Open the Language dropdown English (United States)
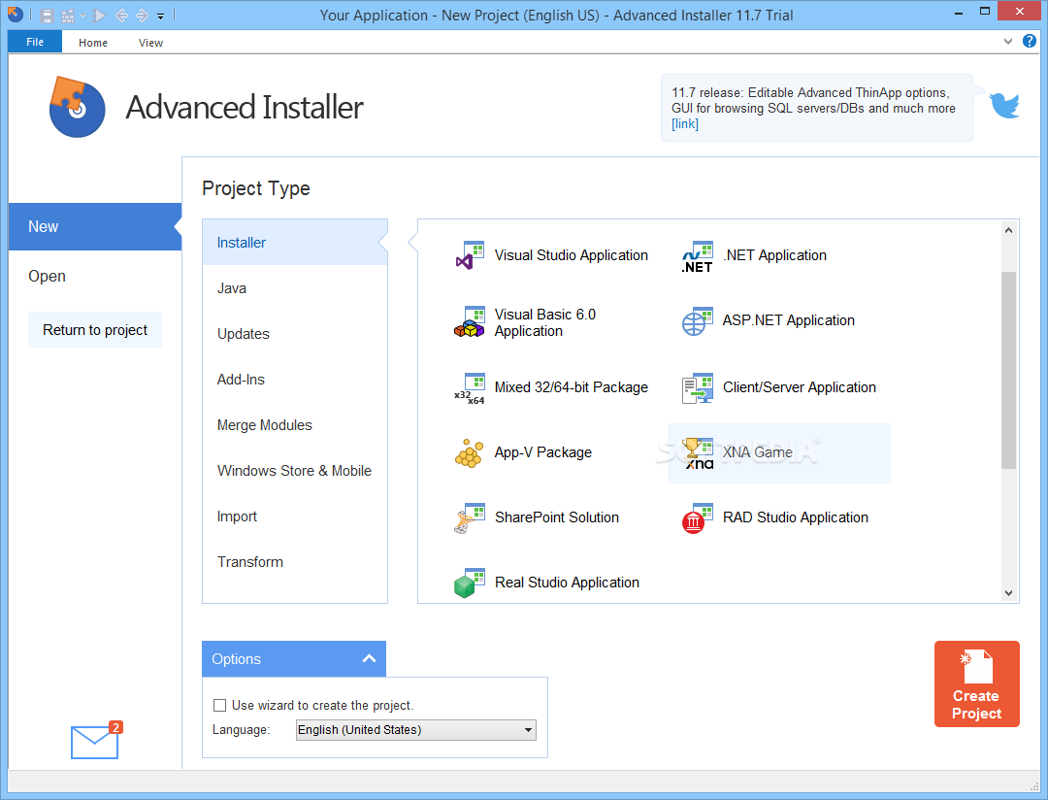The image size is (1048, 800). tap(415, 730)
